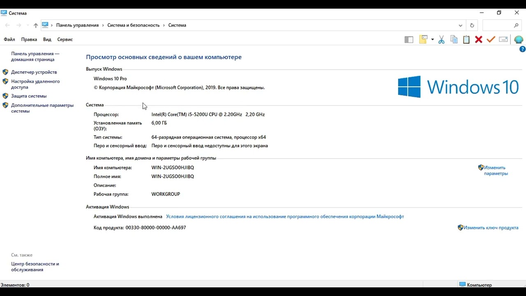
Task: Click the blue shell icon in toolbar
Action: click(519, 39)
